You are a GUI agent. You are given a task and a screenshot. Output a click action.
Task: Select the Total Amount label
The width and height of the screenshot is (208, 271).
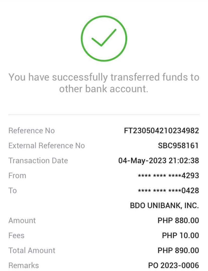point(32,250)
